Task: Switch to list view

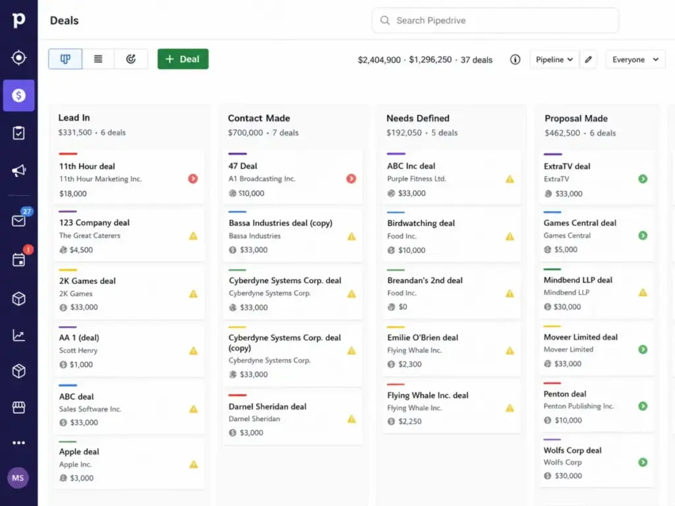Action: [x=98, y=59]
